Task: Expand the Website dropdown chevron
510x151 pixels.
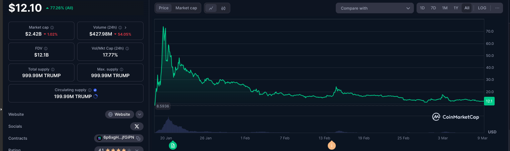Action: pos(140,114)
